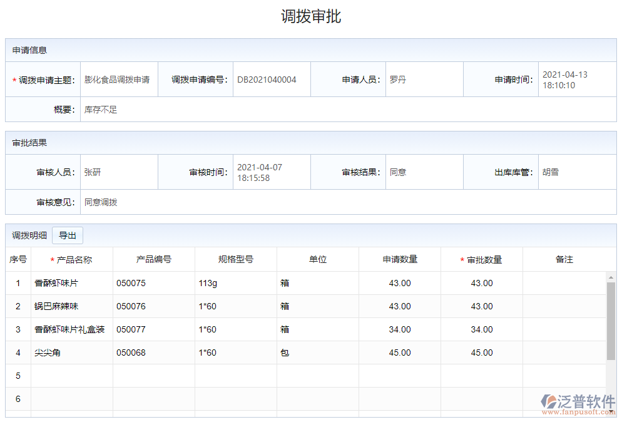Click the 审批数量 column header
This screenshot has height=422, width=622.
point(481,259)
